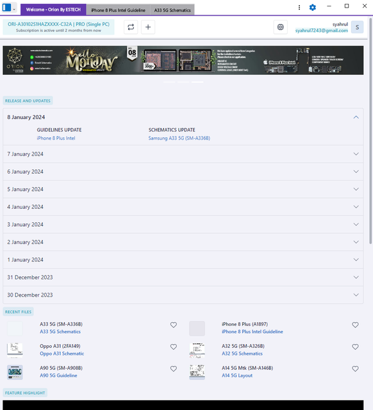Click the plus add button

[148, 27]
